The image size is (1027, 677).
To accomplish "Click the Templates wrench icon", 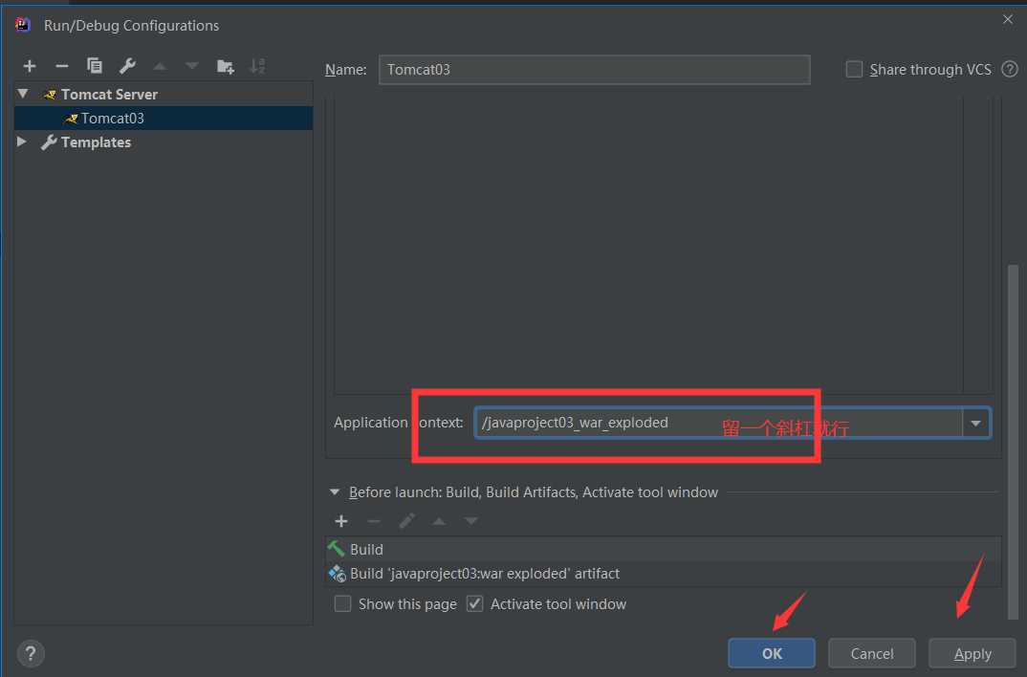I will (x=49, y=142).
